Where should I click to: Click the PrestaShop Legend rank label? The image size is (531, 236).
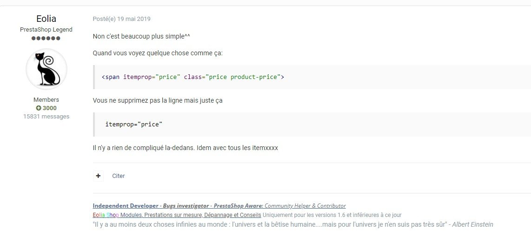click(46, 29)
